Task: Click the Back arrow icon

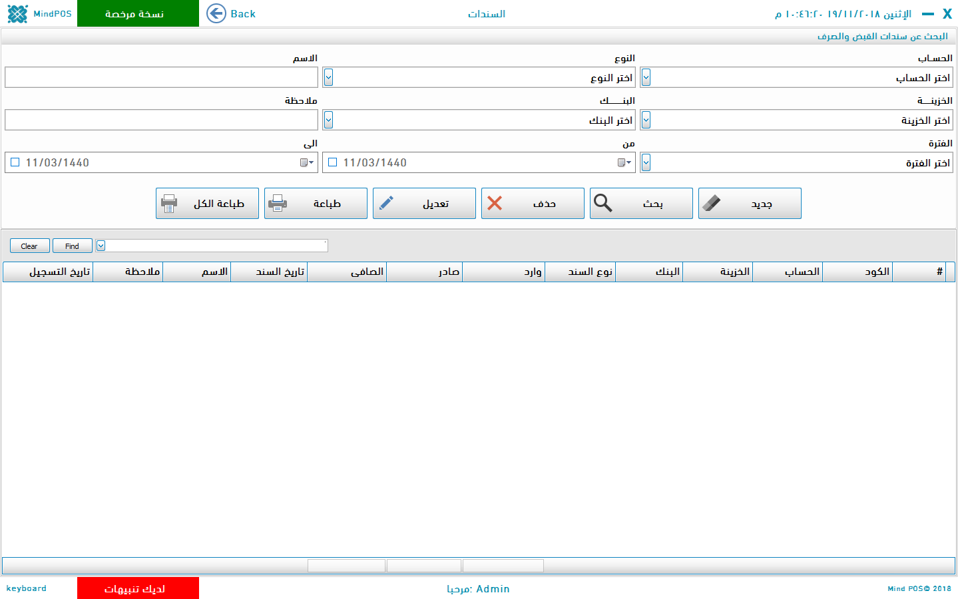Action: 216,13
